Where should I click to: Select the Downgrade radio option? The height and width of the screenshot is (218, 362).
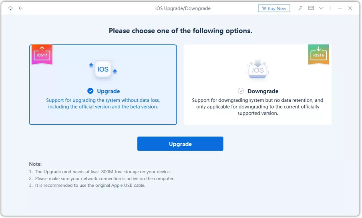coord(241,91)
